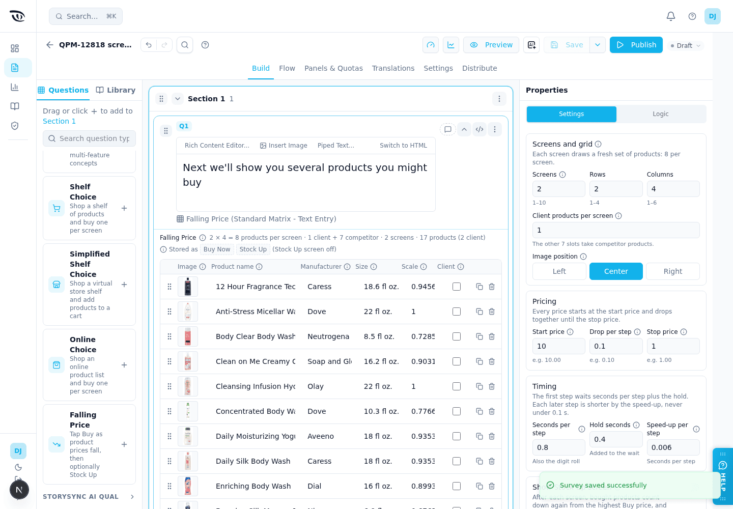This screenshot has height=509, width=733.
Task: Open the Distribute tab
Action: click(480, 68)
